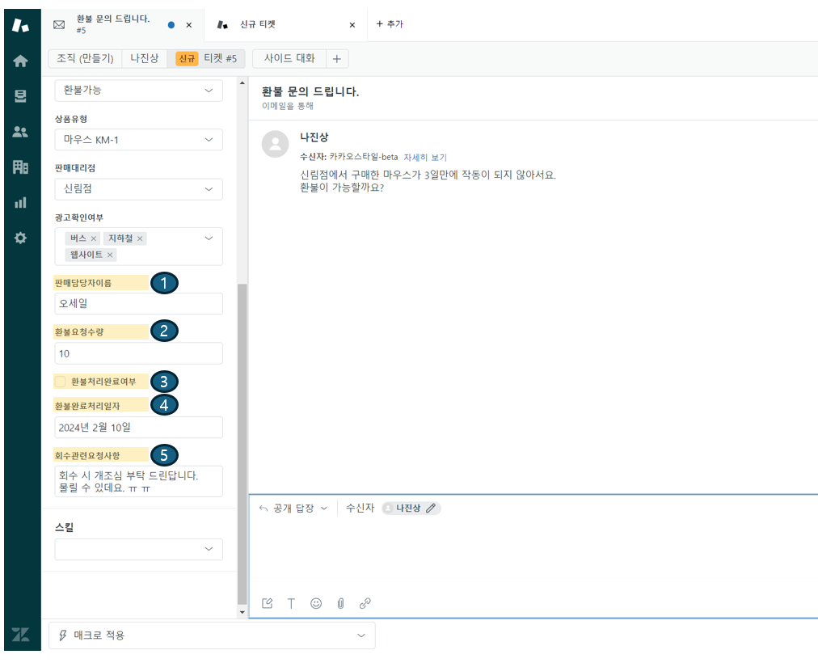Insert an emoji into the reply

pos(316,602)
